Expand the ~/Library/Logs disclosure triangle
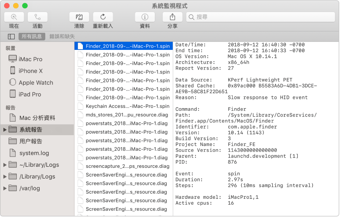This screenshot has width=340, height=217. (5, 165)
